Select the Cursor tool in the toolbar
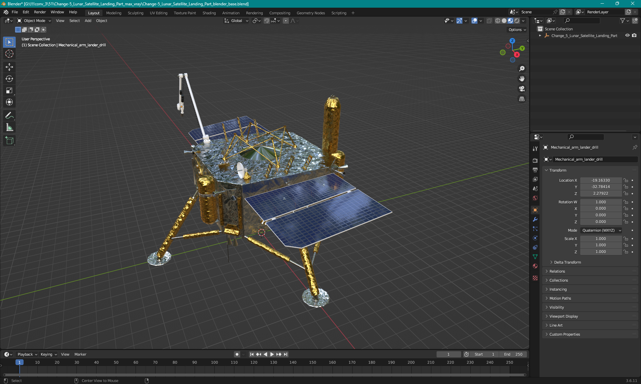This screenshot has height=384, width=641. coord(9,54)
